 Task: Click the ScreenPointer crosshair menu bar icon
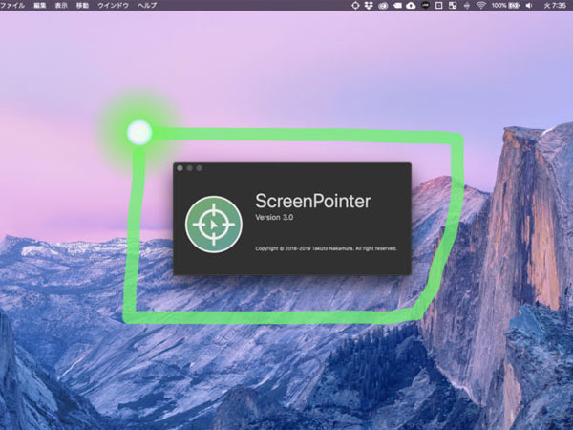click(355, 5)
